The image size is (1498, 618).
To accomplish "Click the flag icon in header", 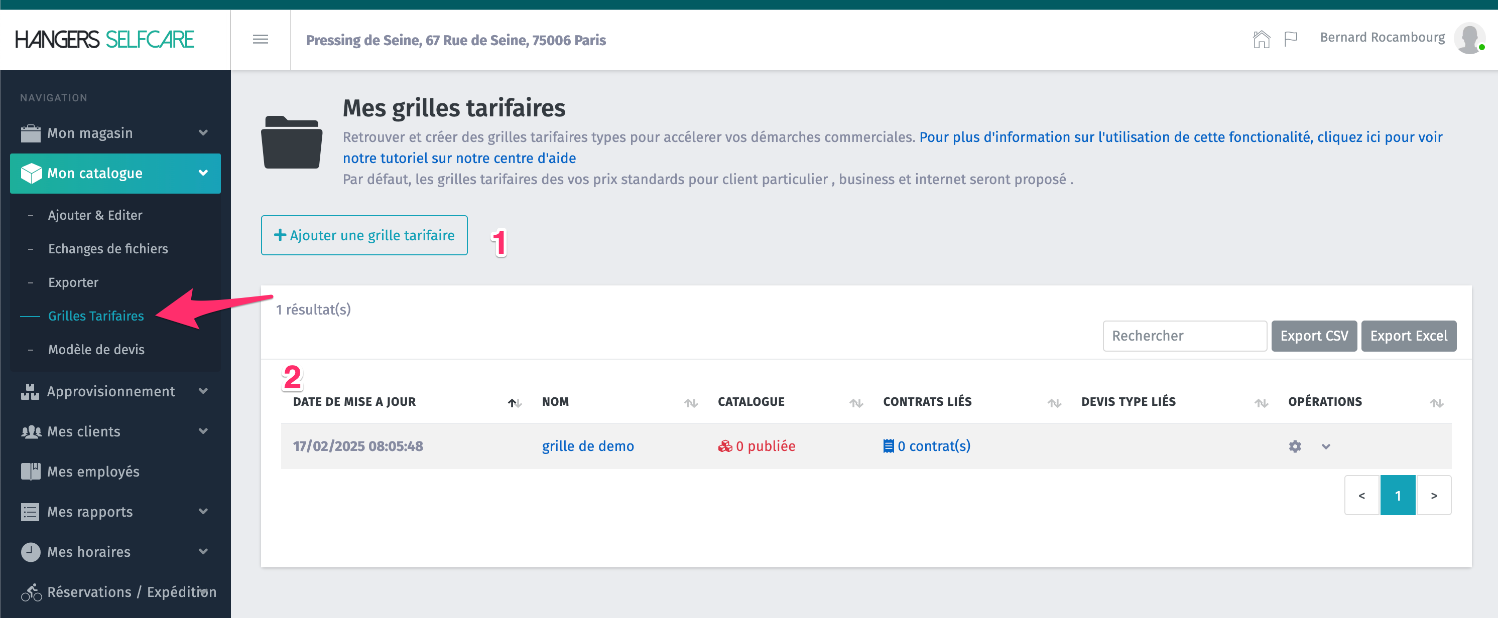I will 1290,40.
